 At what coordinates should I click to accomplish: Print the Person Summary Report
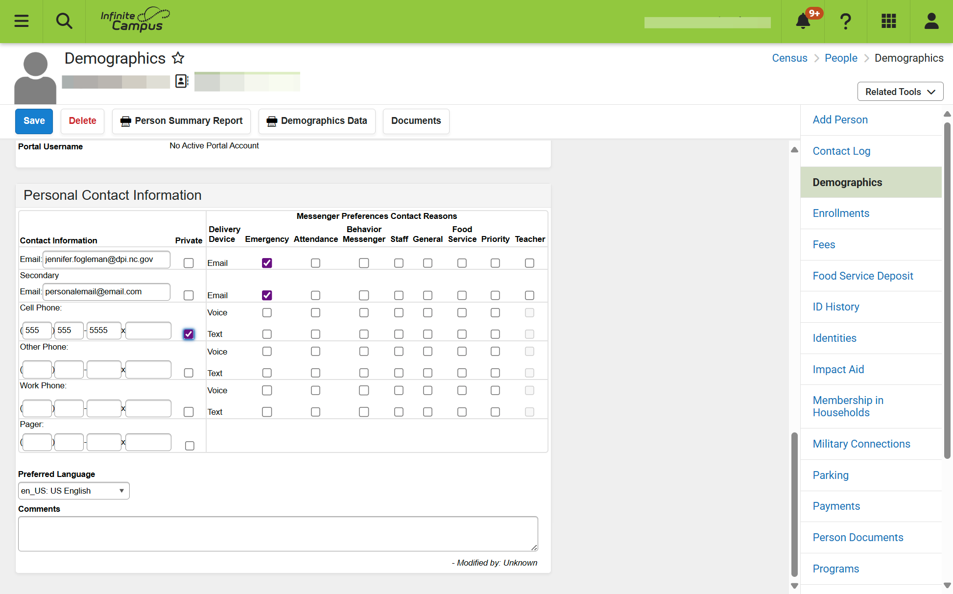[181, 121]
